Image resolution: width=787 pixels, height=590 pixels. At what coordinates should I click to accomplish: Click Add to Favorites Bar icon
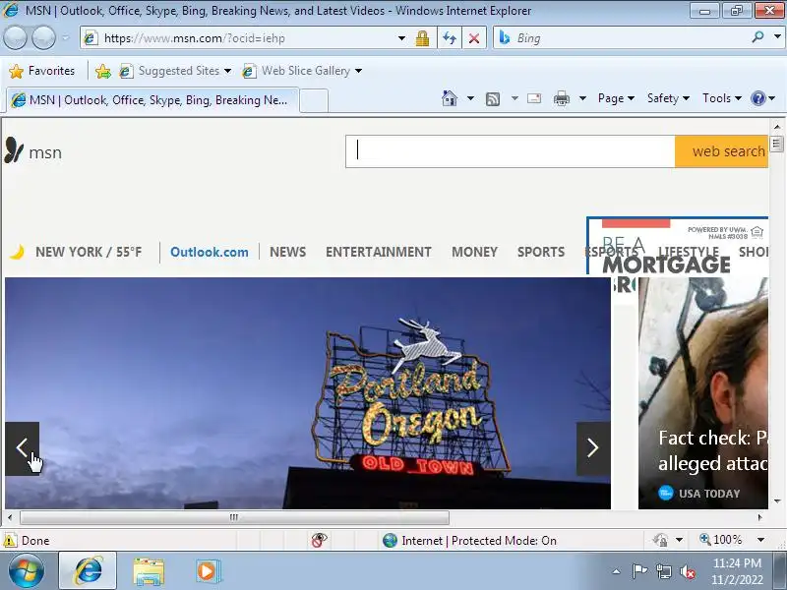point(103,71)
